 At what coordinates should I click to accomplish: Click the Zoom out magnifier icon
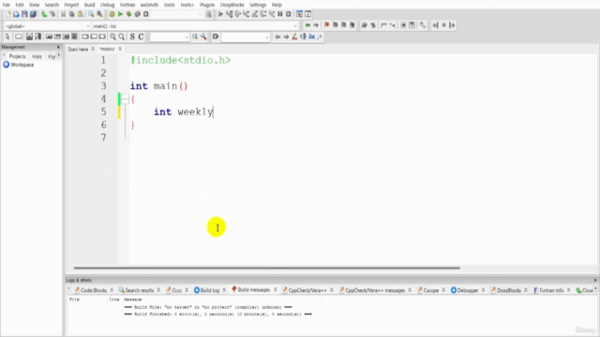point(121,37)
